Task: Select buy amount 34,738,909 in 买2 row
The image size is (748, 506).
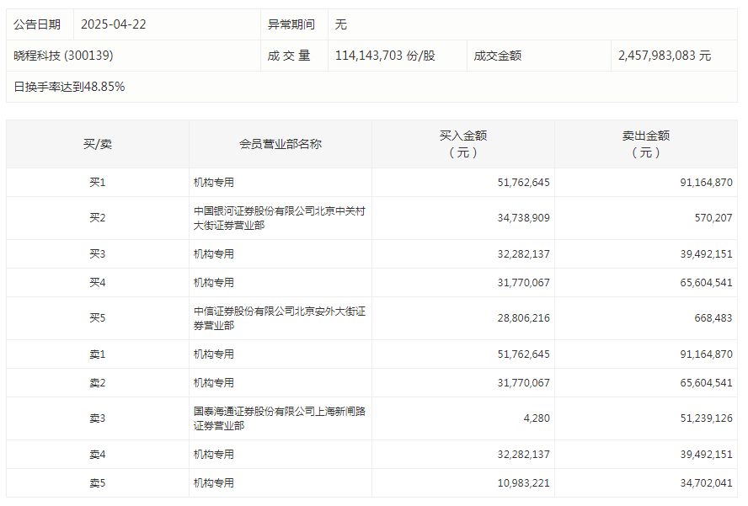Action: click(x=523, y=218)
